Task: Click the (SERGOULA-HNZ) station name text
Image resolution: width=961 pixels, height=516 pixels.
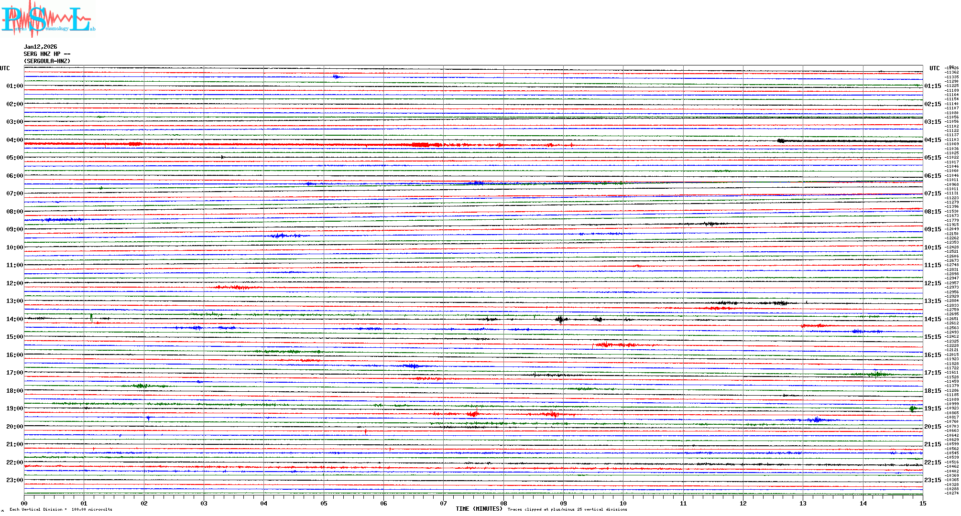Action: click(x=47, y=61)
